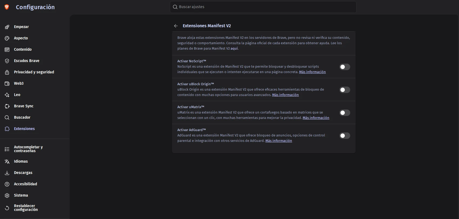459x219 pixels.
Task: Click the Brave lion logo icon
Action: click(7, 7)
